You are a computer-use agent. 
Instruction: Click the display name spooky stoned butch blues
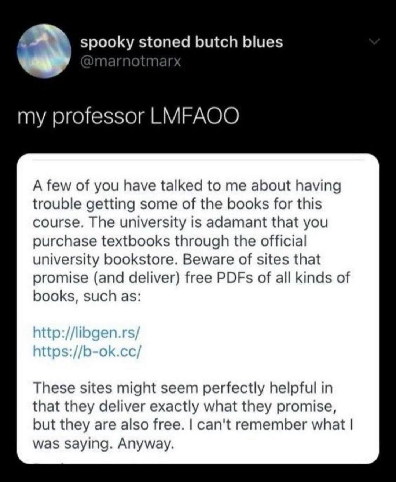coord(181,42)
